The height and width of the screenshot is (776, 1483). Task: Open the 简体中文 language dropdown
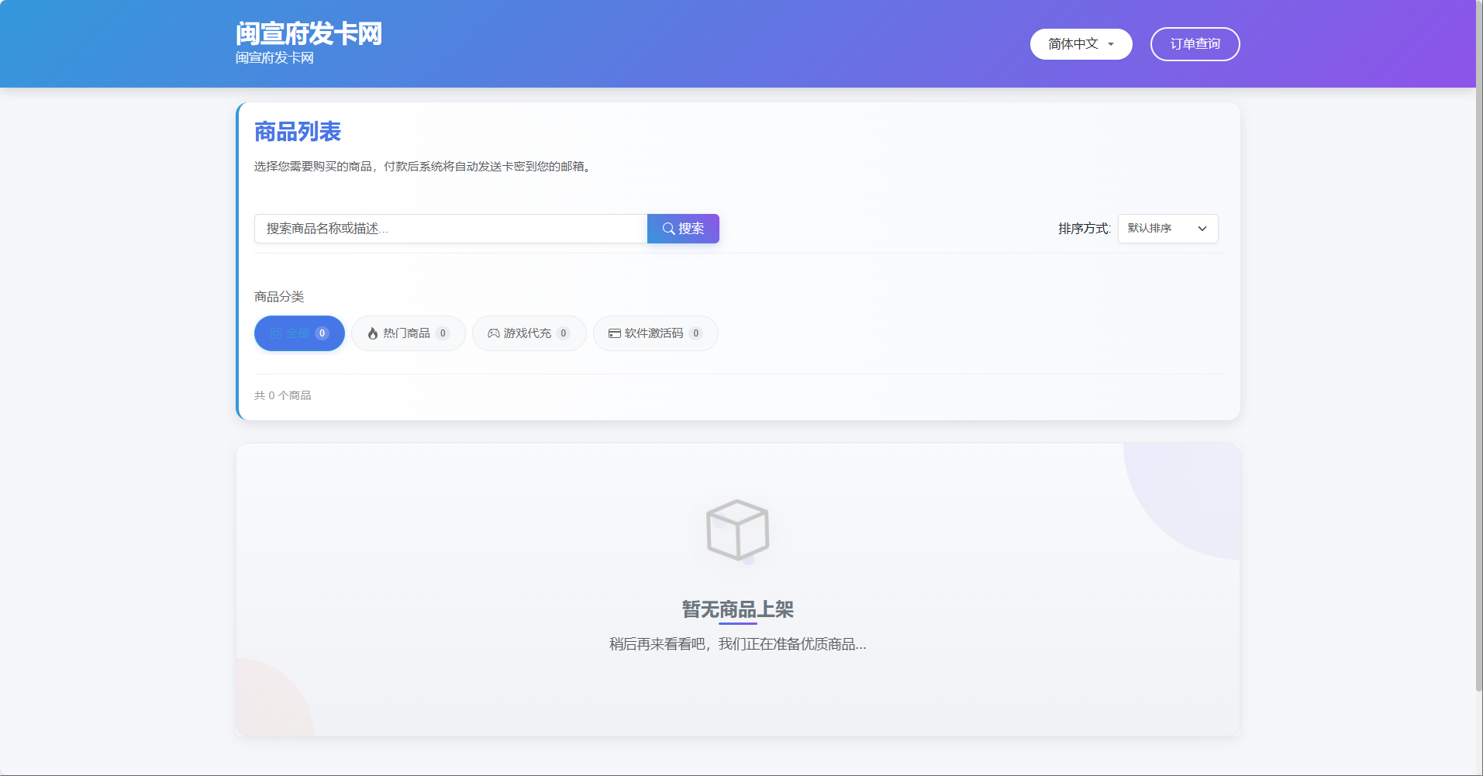pyautogui.click(x=1081, y=44)
